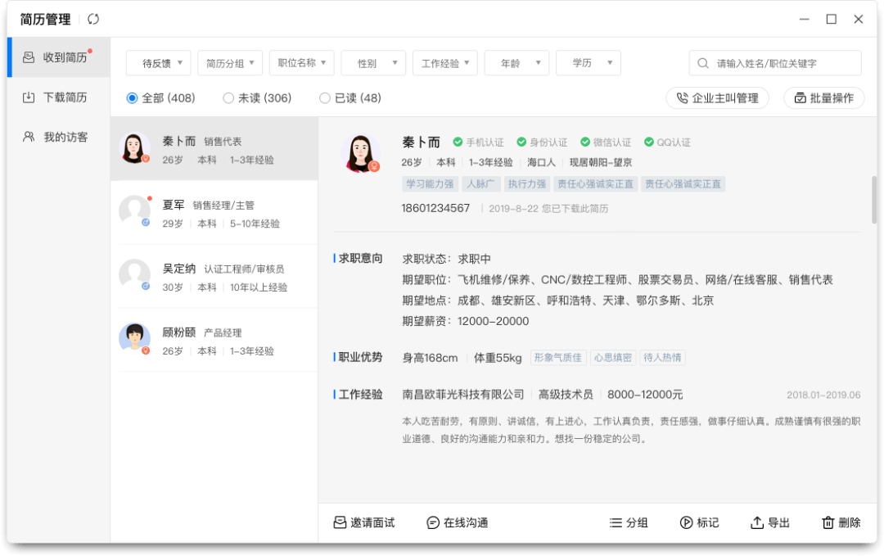The image size is (884, 556).
Task: Select 秦卜而 resume in the list
Action: (214, 149)
